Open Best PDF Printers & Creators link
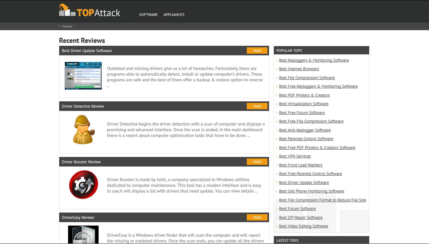 point(304,95)
